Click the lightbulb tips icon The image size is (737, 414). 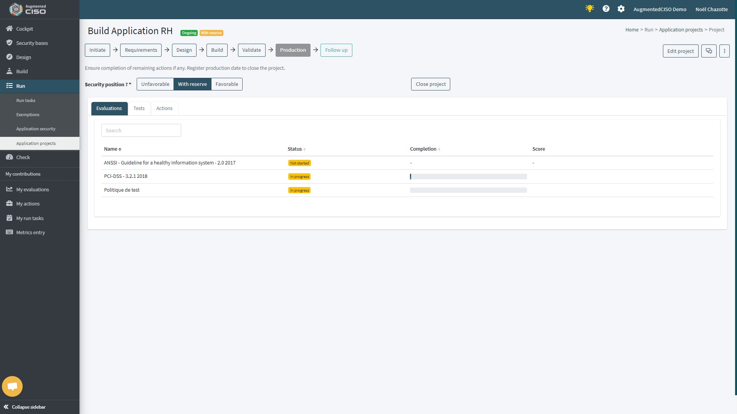point(590,8)
